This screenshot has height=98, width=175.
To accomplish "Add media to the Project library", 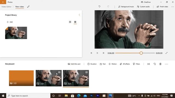I will point(10,22).
